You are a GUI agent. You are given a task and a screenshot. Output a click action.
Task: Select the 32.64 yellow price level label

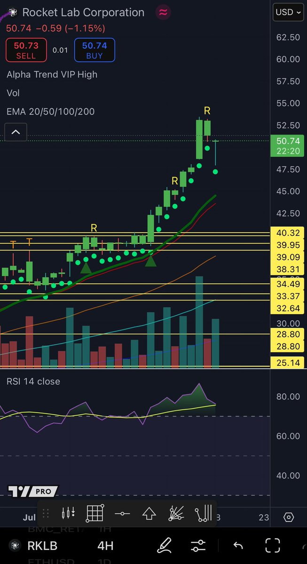(x=287, y=308)
